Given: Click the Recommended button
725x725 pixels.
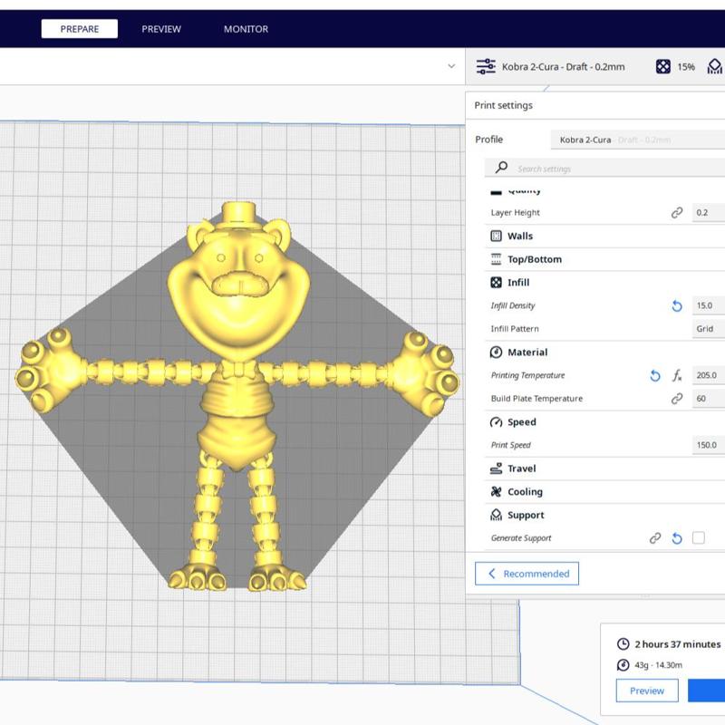Looking at the screenshot, I should [527, 574].
